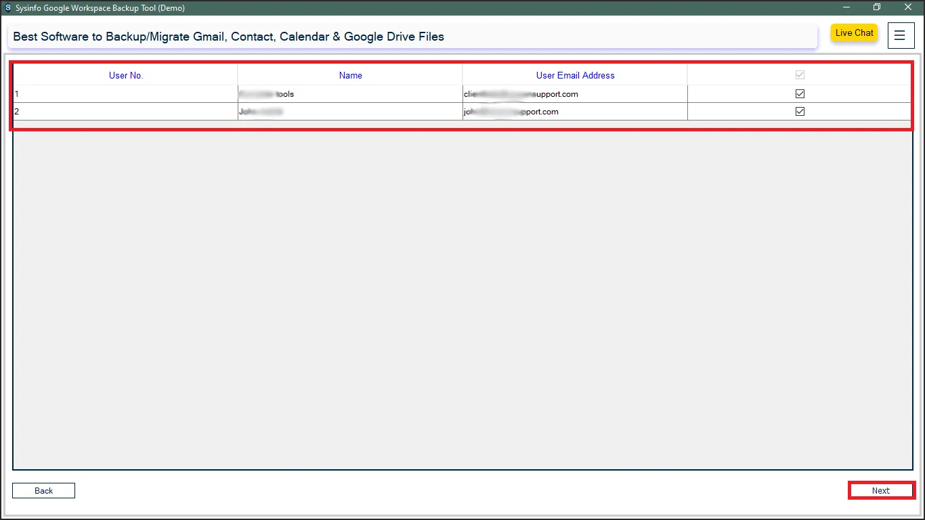Select the user number cell in row 1
Image resolution: width=925 pixels, height=520 pixels.
[126, 94]
